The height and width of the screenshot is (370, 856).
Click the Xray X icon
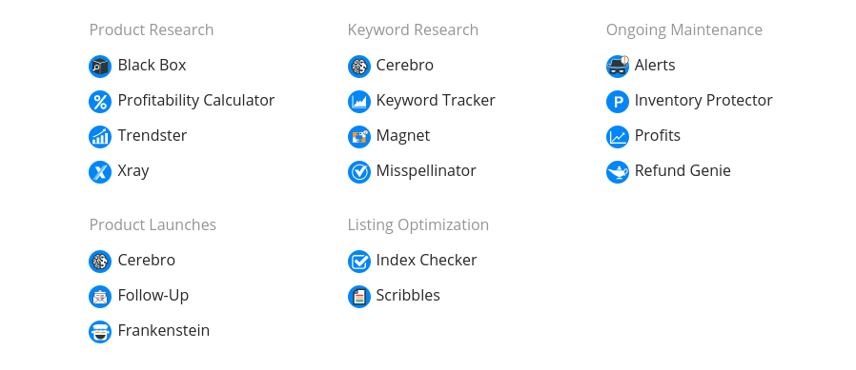[100, 172]
